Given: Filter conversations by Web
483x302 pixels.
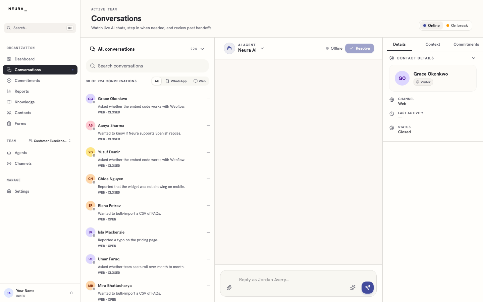Looking at the screenshot, I should pos(200,81).
